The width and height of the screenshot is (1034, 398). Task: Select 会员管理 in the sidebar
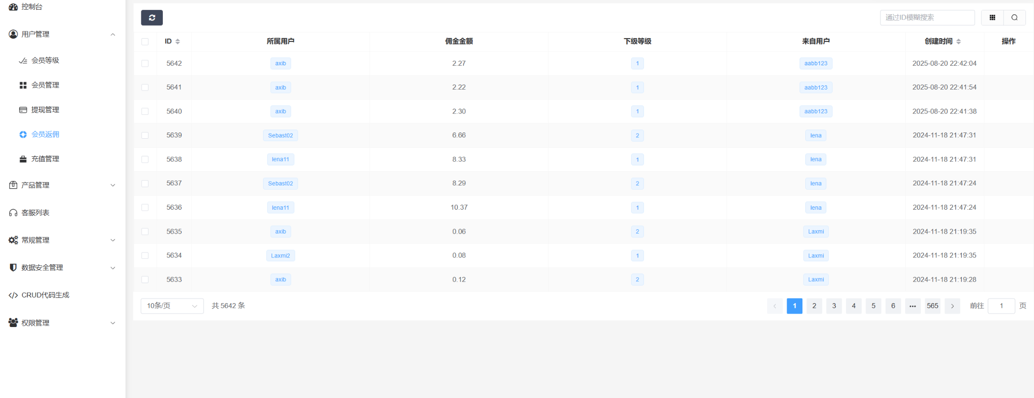[45, 85]
